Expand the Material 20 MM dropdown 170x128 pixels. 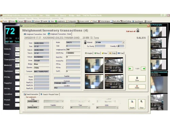click(123, 42)
